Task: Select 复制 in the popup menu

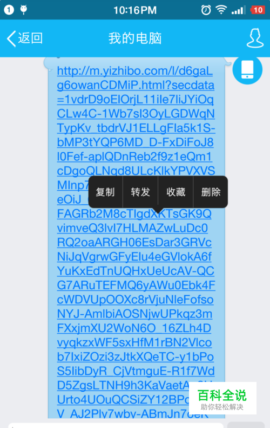Action: point(105,192)
